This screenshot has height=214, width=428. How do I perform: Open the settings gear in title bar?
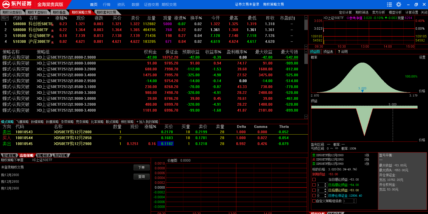[399, 5]
